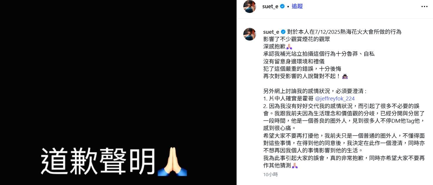Open the caption author's profile avatar
The image size is (433, 185).
pos(250,34)
